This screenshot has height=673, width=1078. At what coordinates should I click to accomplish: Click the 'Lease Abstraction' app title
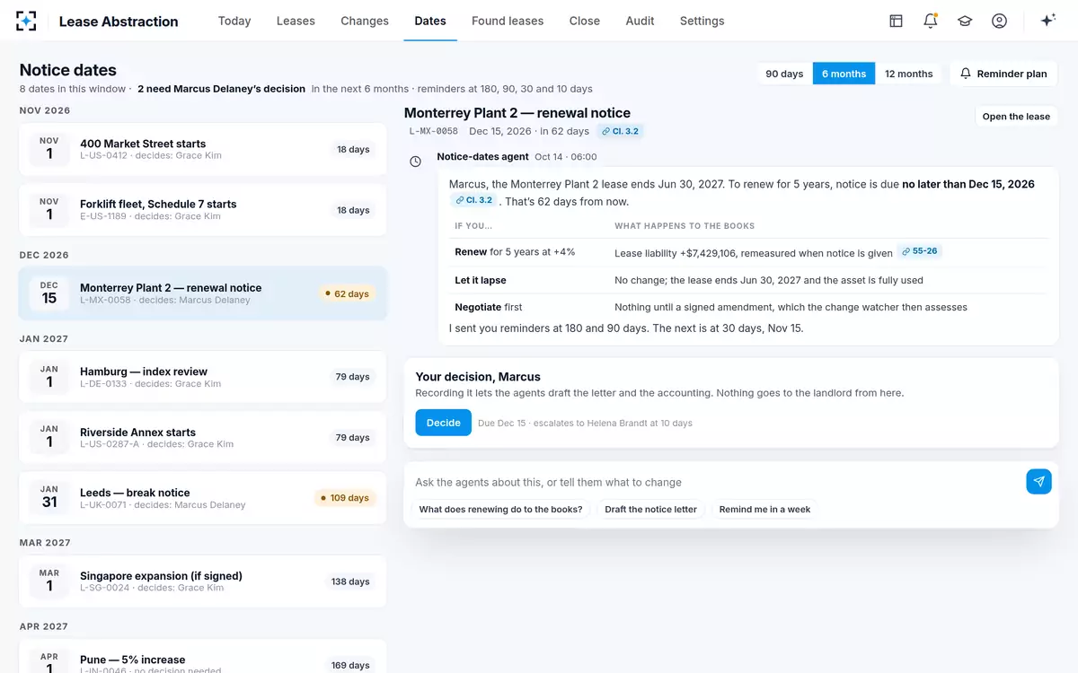point(119,22)
